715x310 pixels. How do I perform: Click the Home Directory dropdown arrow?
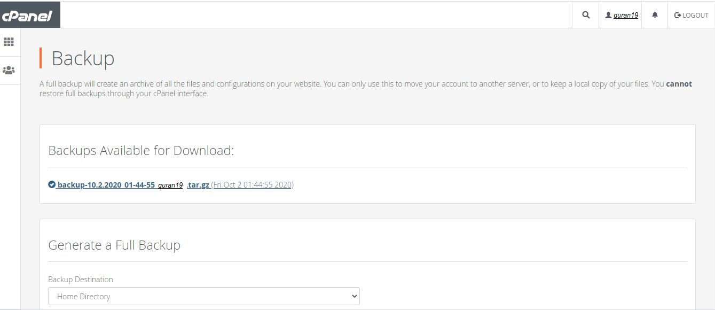353,296
